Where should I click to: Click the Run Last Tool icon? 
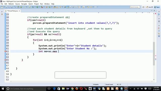pyautogui.click(x=42, y=7)
